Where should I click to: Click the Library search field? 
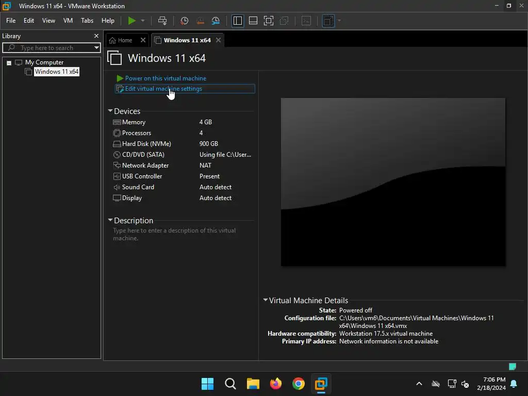pyautogui.click(x=51, y=48)
